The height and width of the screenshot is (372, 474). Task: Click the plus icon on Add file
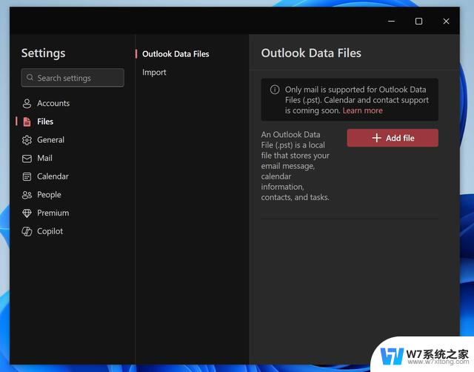377,138
